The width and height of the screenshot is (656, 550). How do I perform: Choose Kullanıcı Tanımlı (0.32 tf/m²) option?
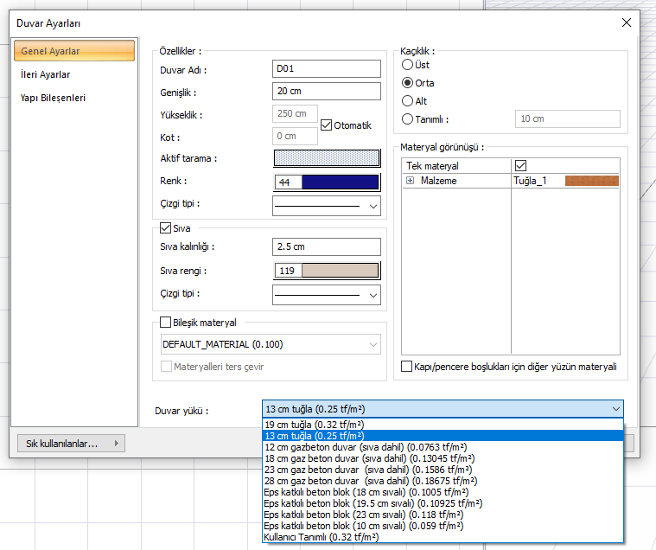coord(443,537)
